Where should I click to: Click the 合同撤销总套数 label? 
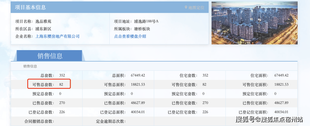39,121
